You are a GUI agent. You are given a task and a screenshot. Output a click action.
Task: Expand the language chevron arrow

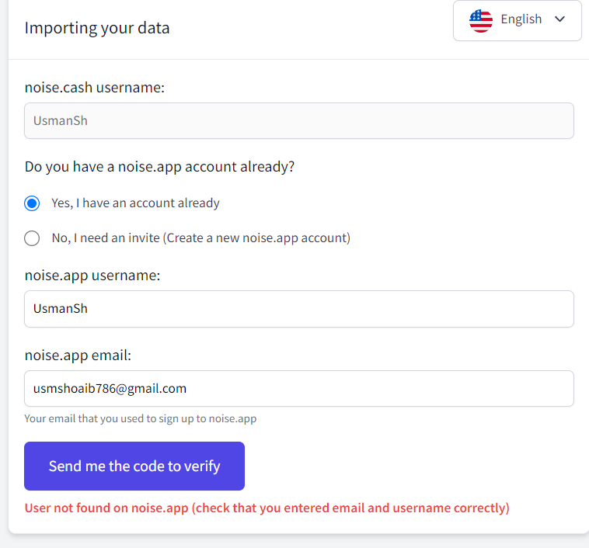pyautogui.click(x=559, y=19)
